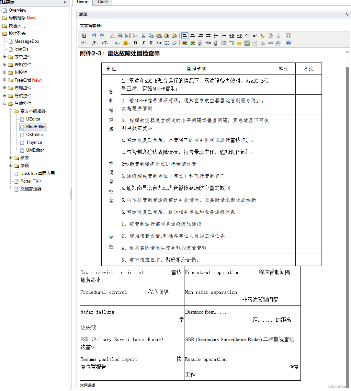
Task: Insert media video icon
Action: [x=208, y=43]
